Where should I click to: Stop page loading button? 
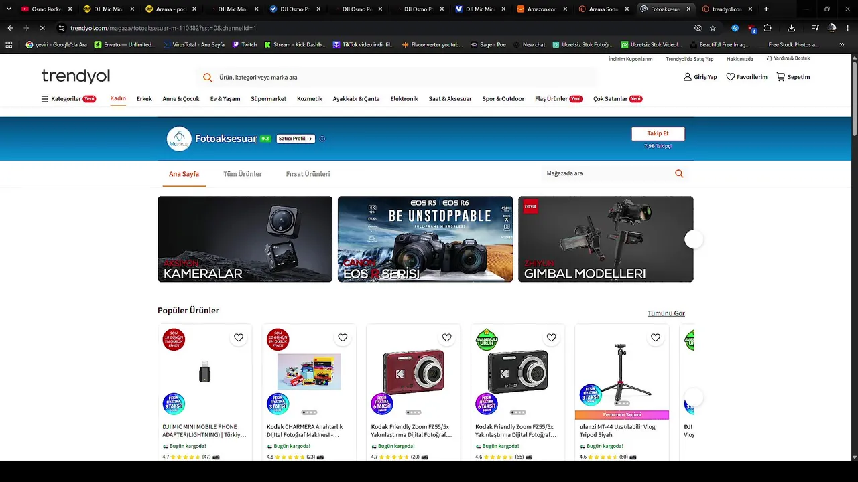[42, 28]
